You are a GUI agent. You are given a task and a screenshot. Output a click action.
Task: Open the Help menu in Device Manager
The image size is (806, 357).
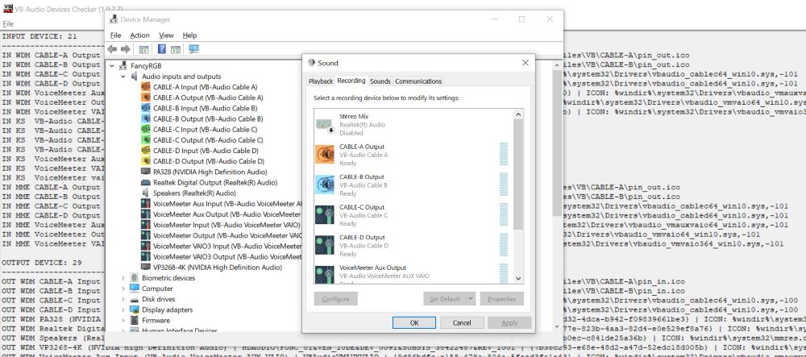pos(189,35)
